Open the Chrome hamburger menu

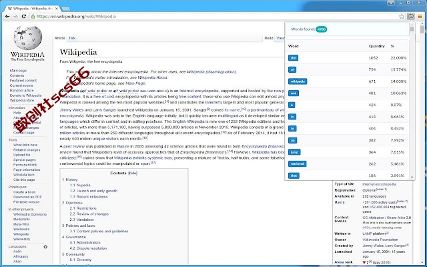click(x=420, y=16)
